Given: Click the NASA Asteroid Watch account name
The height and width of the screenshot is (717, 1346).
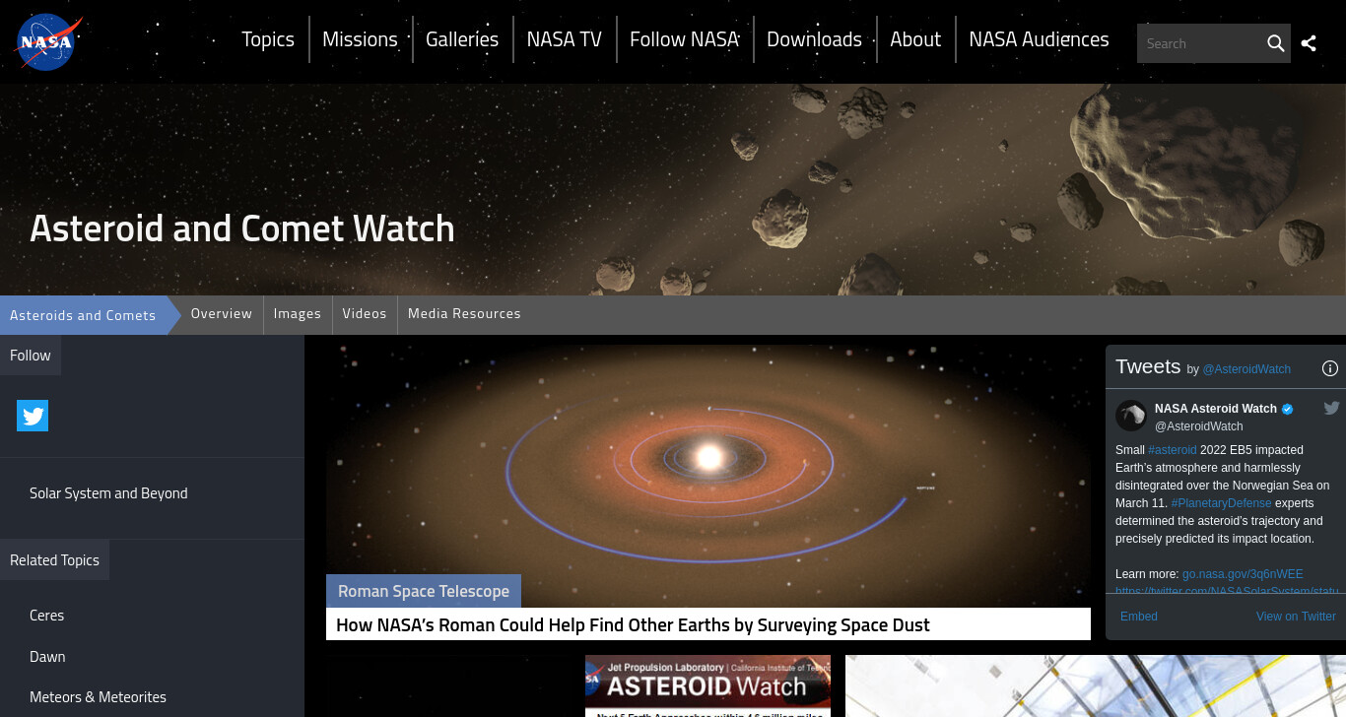Looking at the screenshot, I should click(1216, 409).
